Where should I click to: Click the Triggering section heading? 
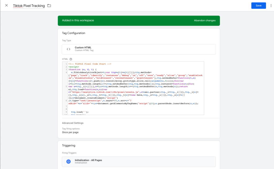[x=68, y=146]
